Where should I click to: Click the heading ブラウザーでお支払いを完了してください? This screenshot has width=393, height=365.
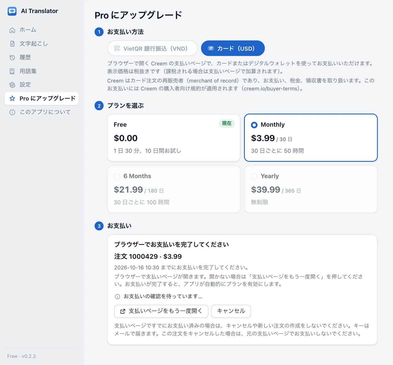pyautogui.click(x=172, y=244)
